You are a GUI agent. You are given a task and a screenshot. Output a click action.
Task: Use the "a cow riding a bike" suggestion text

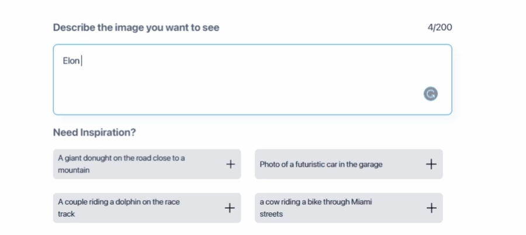point(316,202)
